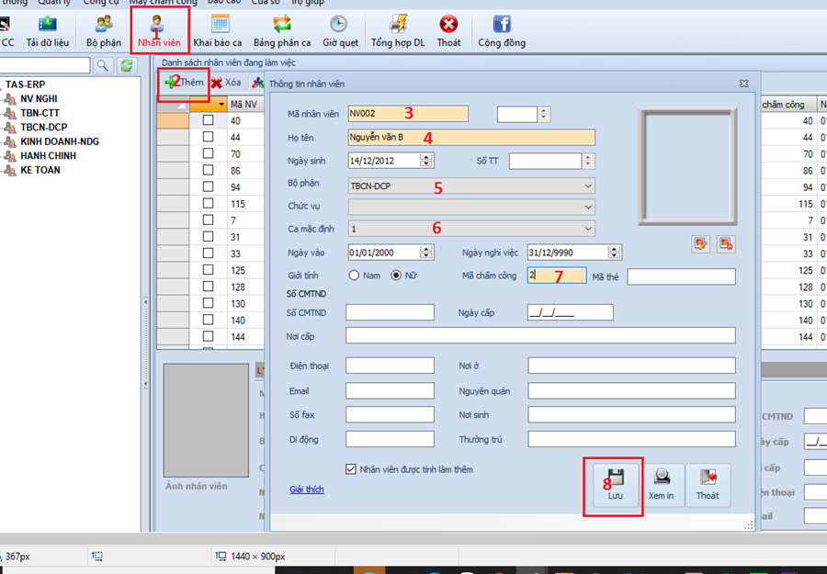
Task: Click the Email input field
Action: [x=390, y=390]
